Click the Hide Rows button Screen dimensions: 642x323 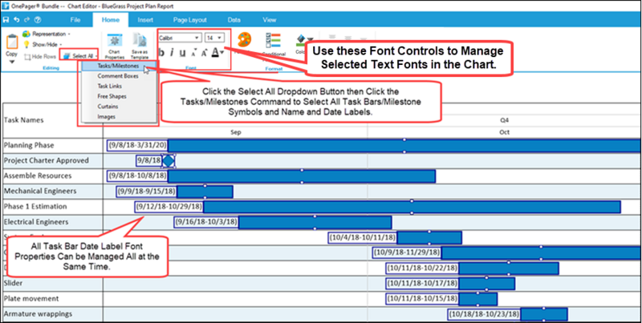point(40,56)
